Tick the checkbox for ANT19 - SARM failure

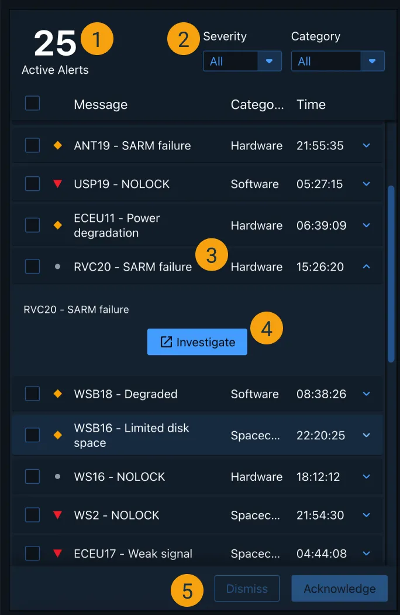point(33,145)
